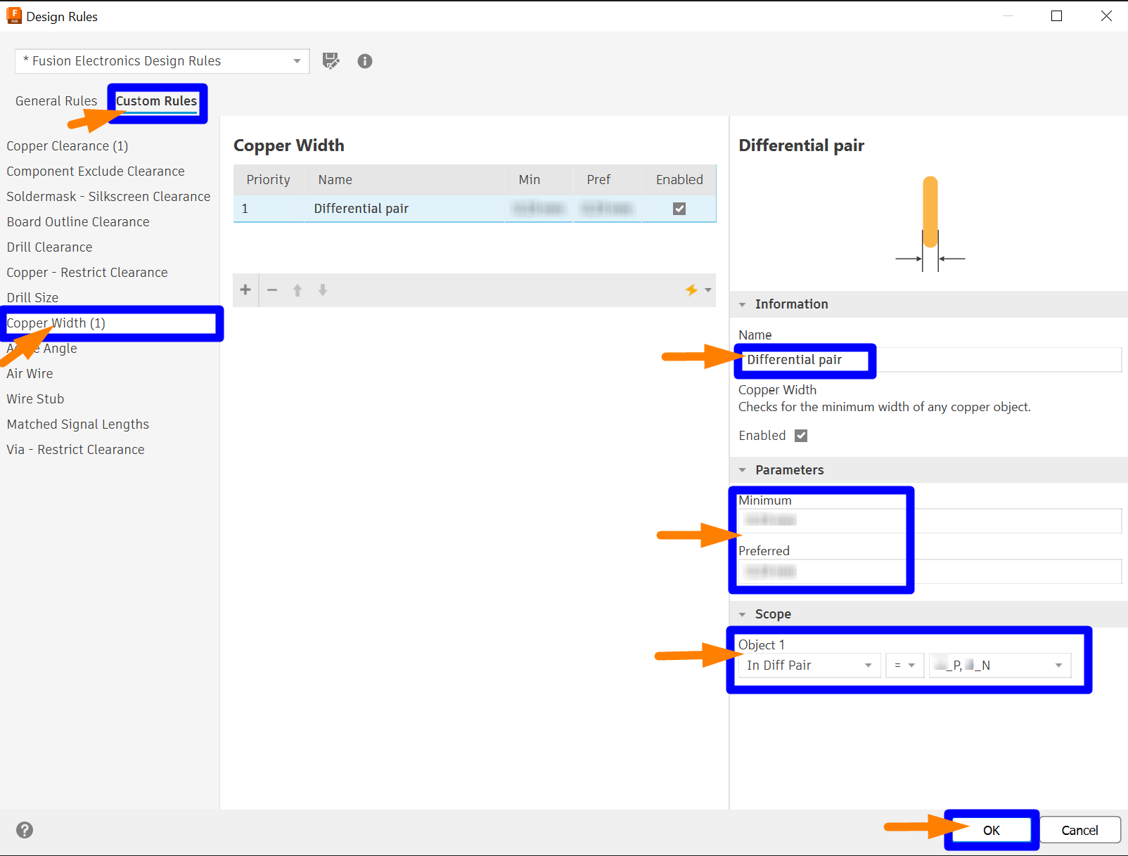Add a new Copper Width rule with plus icon
The image size is (1128, 856).
(245, 290)
